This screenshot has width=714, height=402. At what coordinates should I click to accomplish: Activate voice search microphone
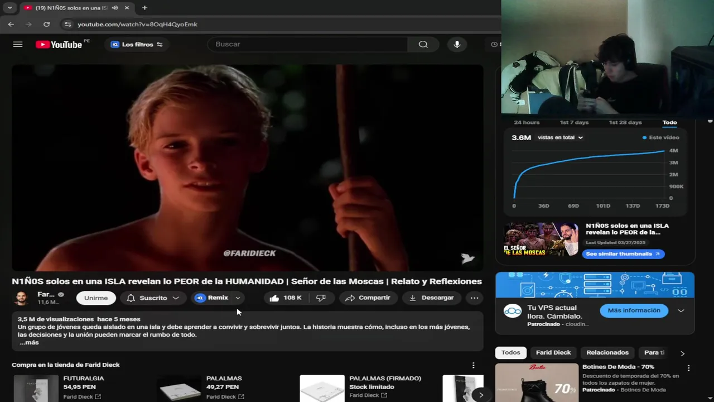click(457, 44)
